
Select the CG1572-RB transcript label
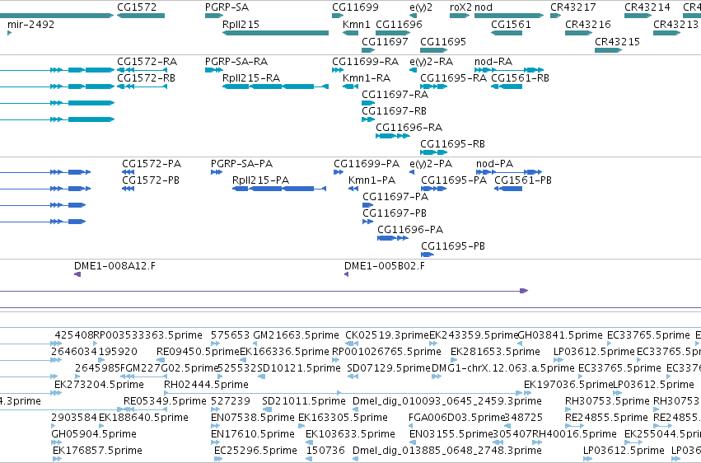146,77
